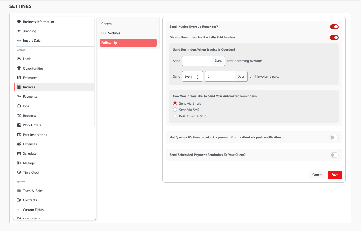The image size is (361, 231).
Task: Click the Import Data download icon
Action: (x=19, y=40)
